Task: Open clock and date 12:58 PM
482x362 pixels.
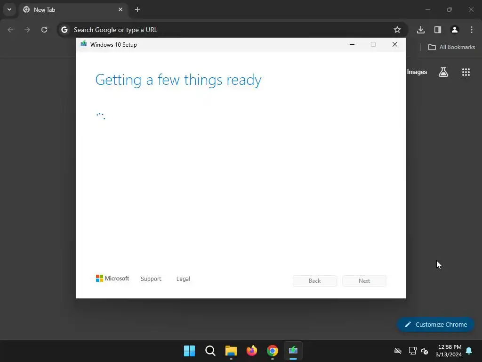Action: [x=449, y=351]
